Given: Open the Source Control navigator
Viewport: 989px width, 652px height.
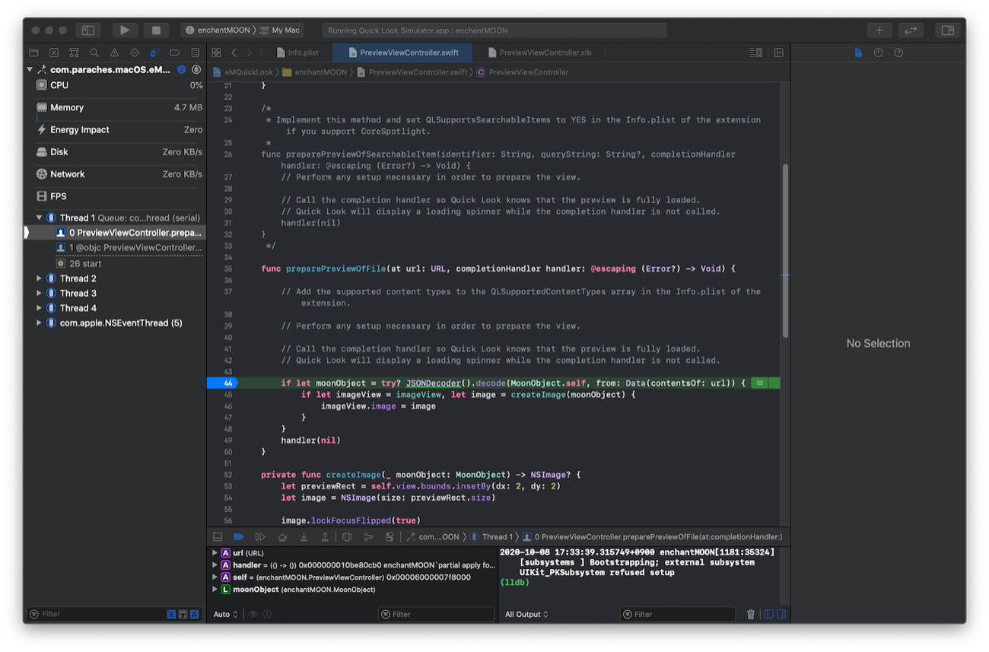Looking at the screenshot, I should click(x=54, y=53).
